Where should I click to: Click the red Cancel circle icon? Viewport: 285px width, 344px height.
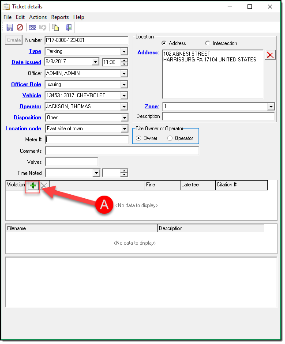19,27
